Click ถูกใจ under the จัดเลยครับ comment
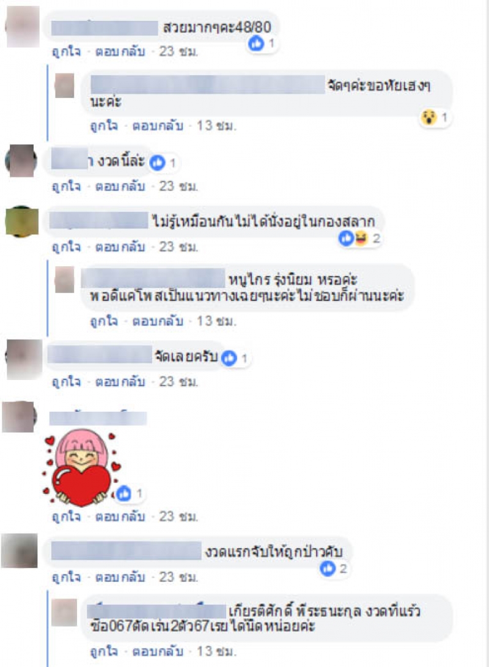The width and height of the screenshot is (489, 667). click(x=66, y=382)
